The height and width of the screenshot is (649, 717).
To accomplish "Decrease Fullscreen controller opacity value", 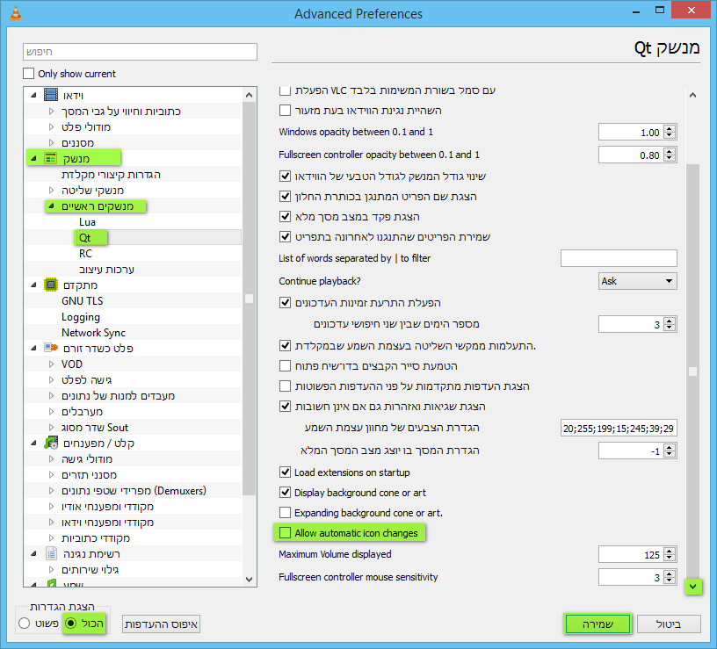I will (670, 158).
